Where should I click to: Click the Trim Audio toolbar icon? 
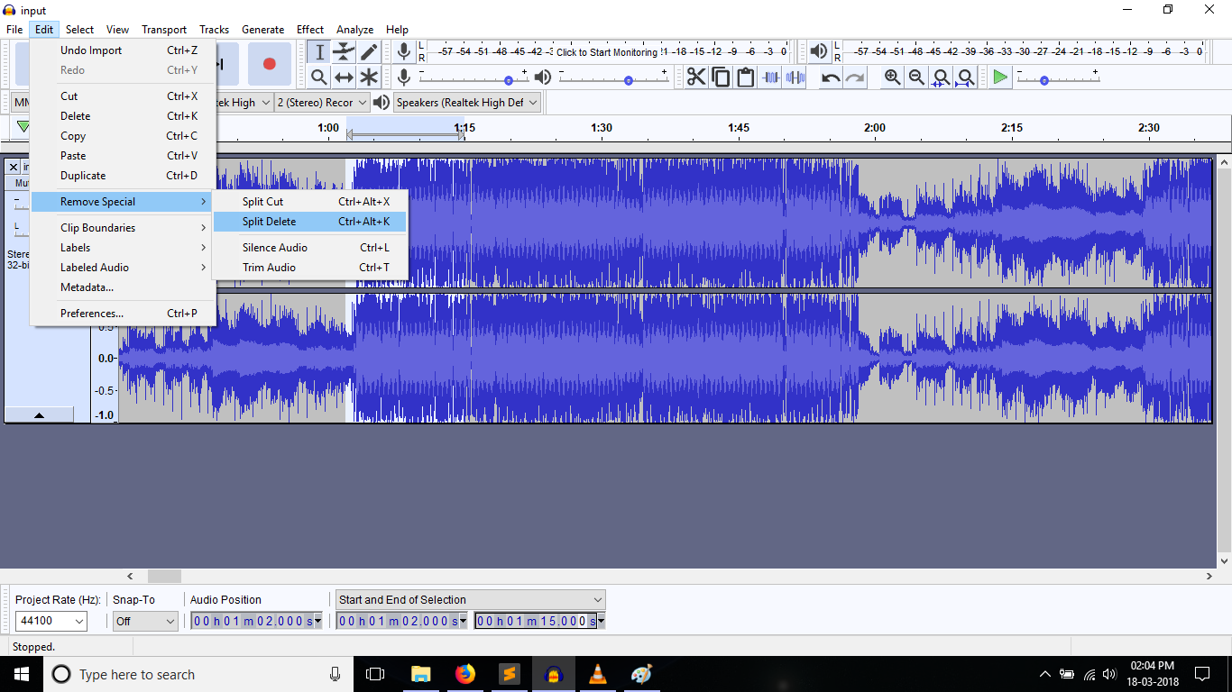[770, 77]
